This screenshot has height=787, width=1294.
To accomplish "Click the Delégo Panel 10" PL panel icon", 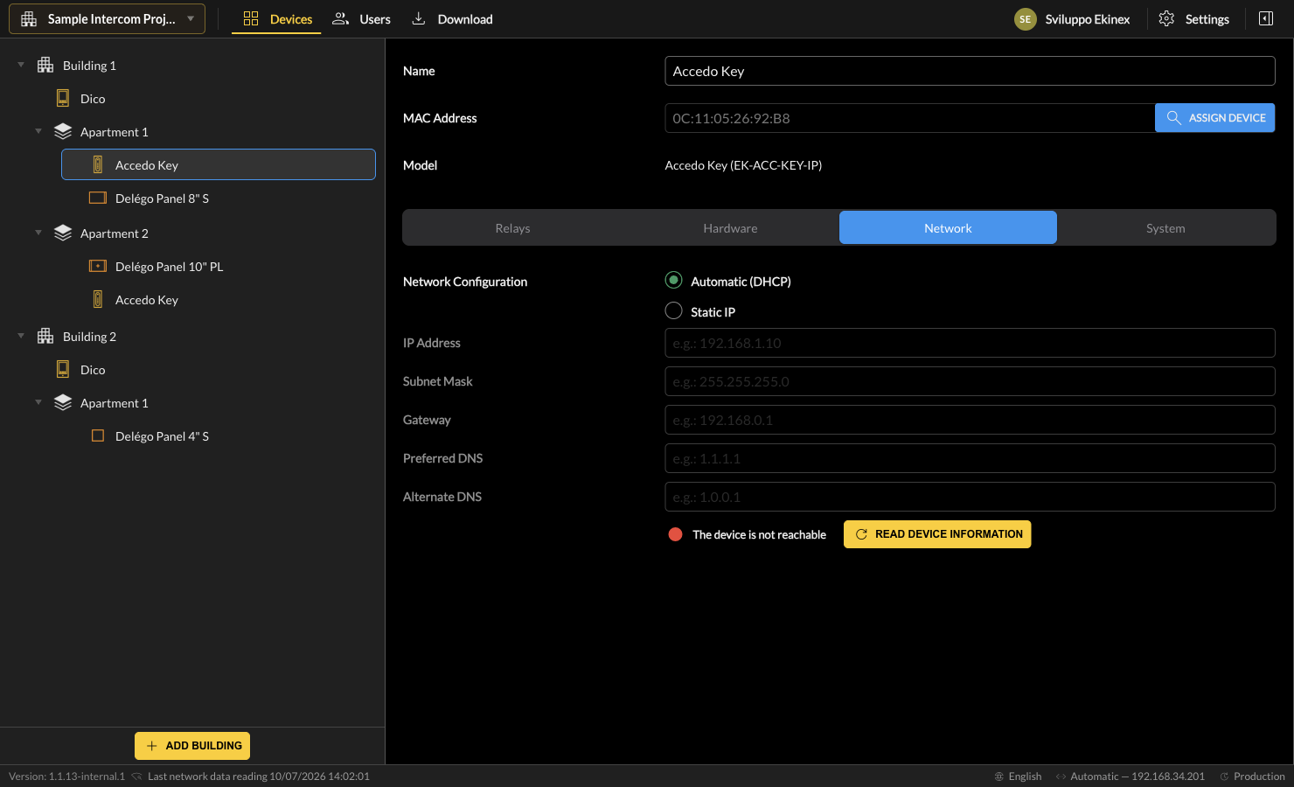I will (98, 266).
